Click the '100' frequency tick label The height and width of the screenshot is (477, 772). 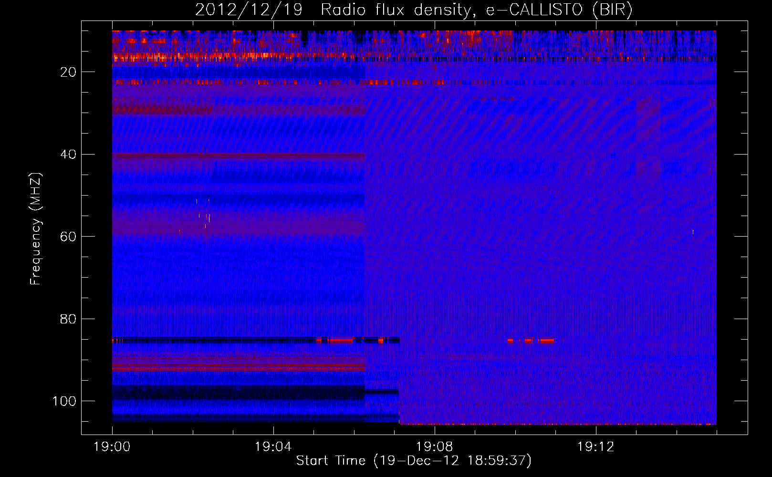click(64, 401)
